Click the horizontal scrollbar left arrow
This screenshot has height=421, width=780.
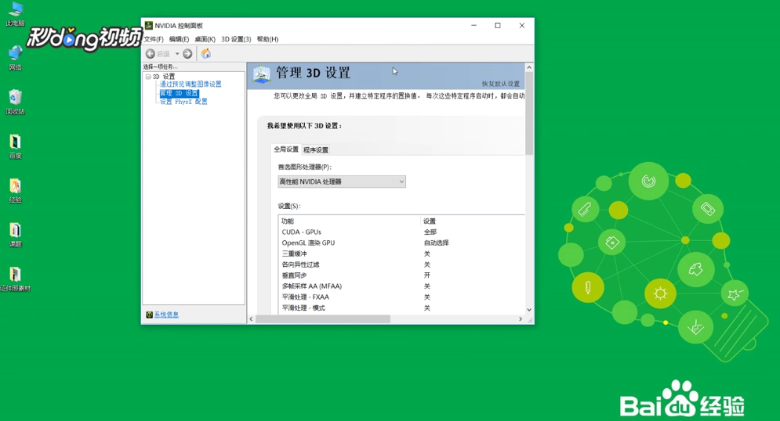click(x=251, y=319)
